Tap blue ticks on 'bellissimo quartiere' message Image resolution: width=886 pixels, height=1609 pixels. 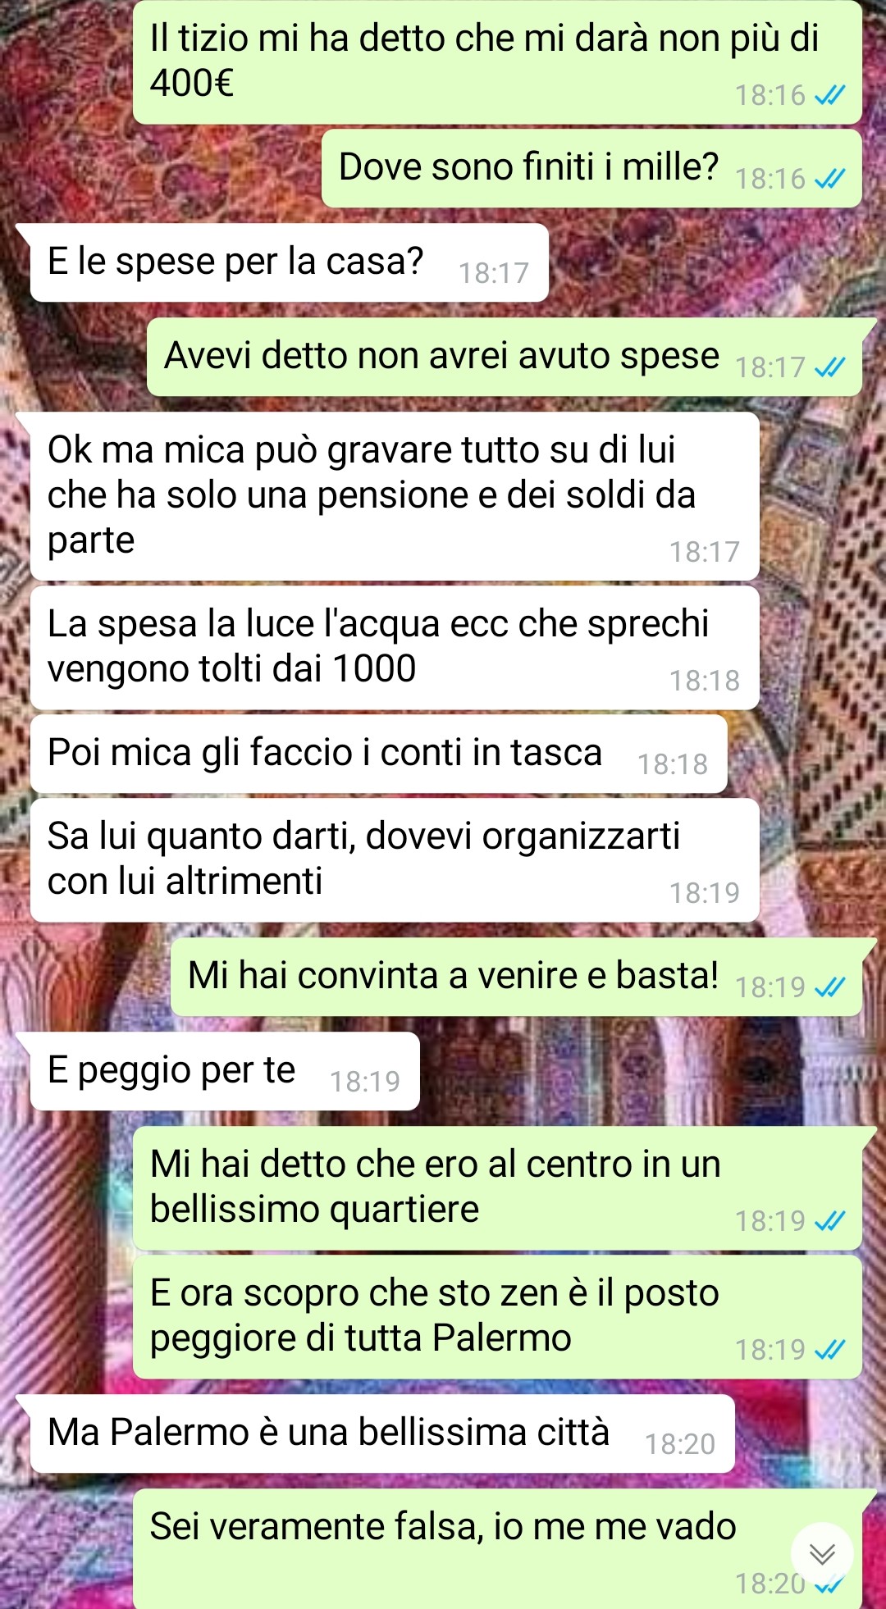[830, 1221]
